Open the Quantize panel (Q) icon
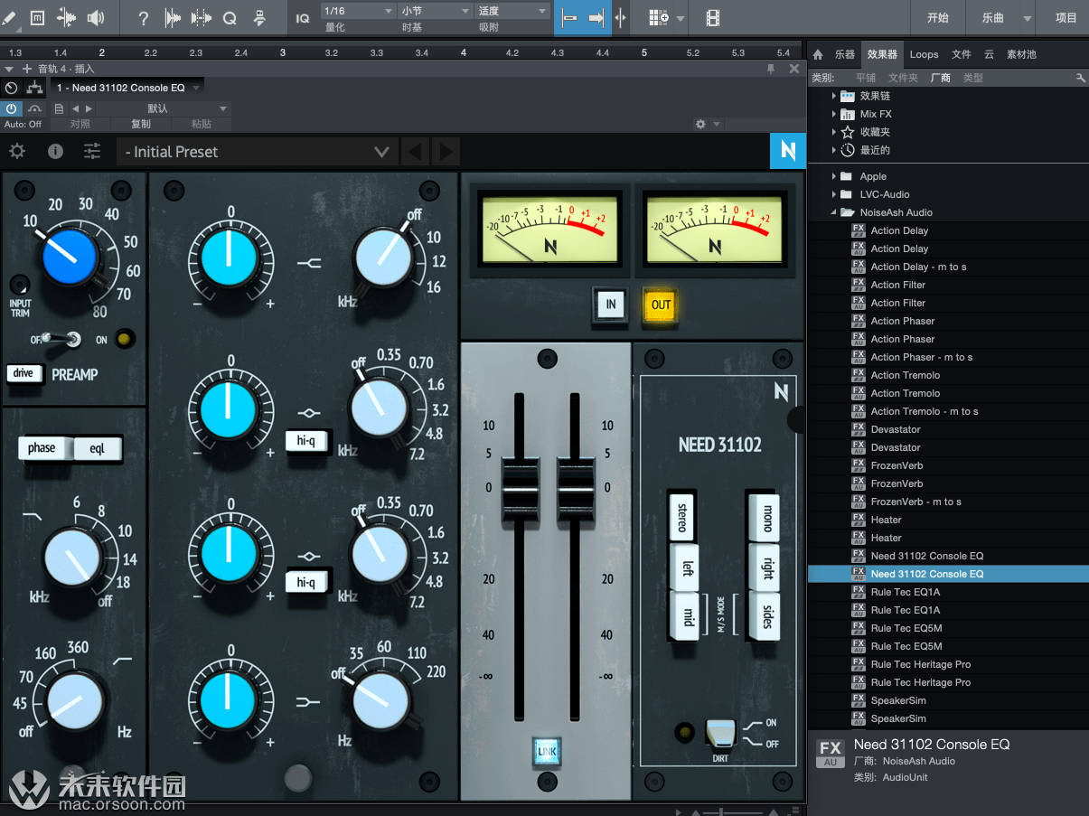Screen dimensions: 1089x816 (230, 18)
